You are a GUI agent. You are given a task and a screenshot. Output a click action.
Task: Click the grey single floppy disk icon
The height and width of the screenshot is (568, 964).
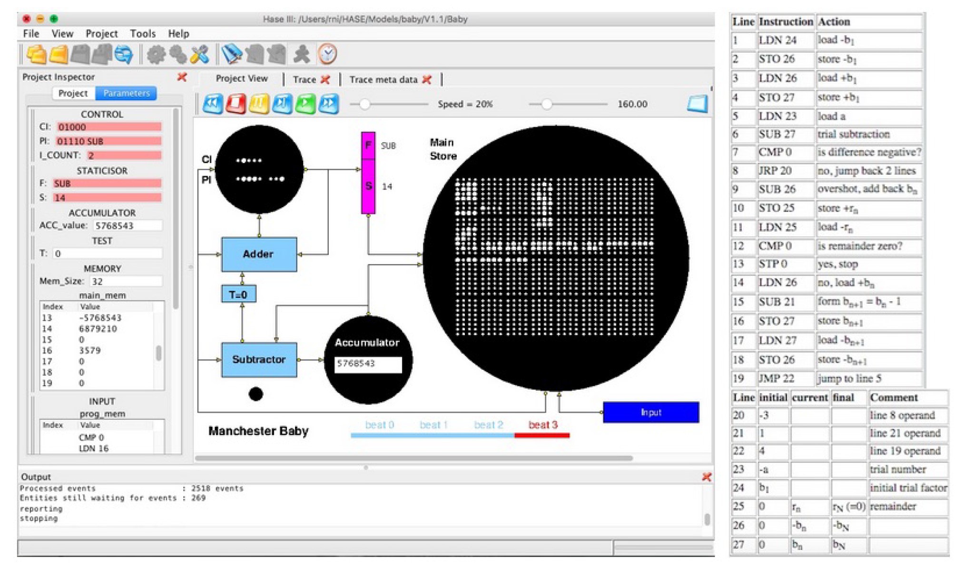(80, 54)
